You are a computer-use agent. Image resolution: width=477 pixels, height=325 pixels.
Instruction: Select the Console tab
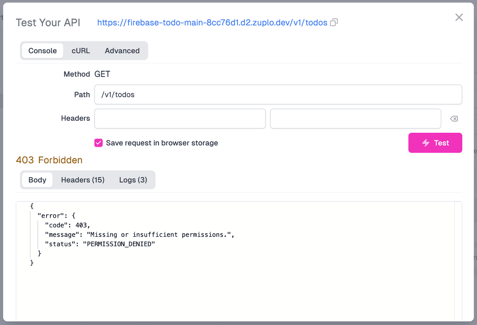click(43, 50)
